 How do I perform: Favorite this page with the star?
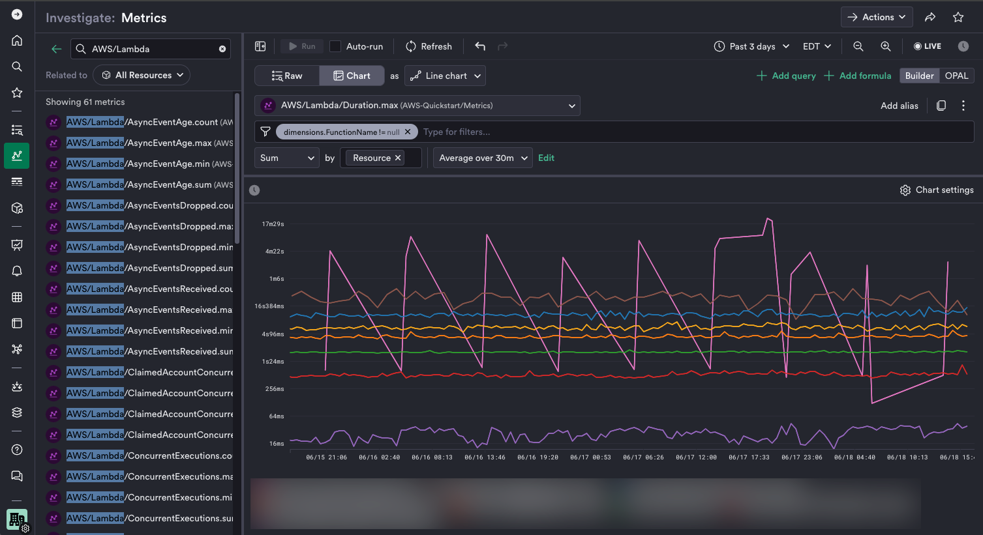tap(958, 18)
